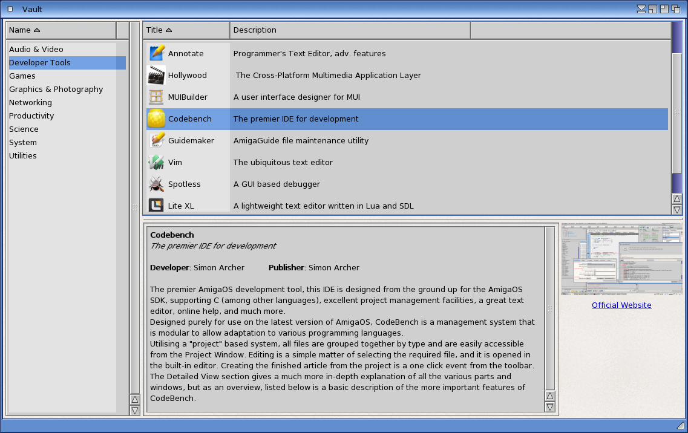Select the yellow Codebench icon

pyautogui.click(x=157, y=119)
